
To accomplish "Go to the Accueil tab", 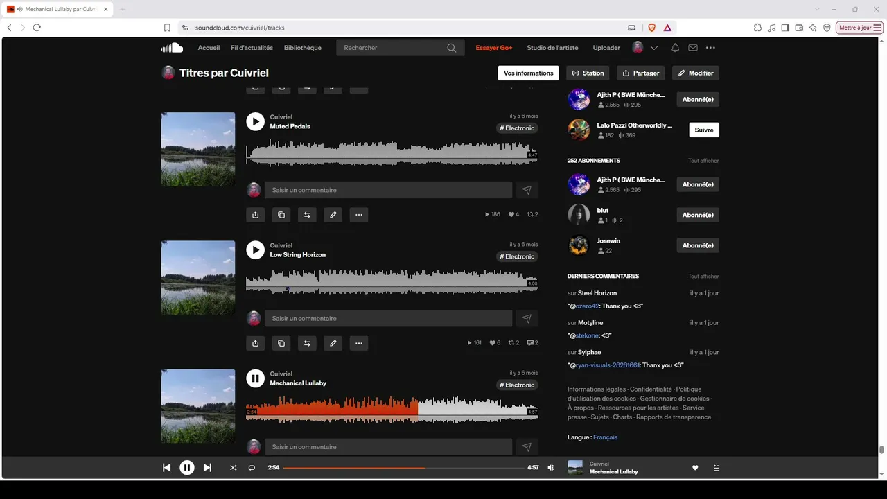I will [x=209, y=48].
